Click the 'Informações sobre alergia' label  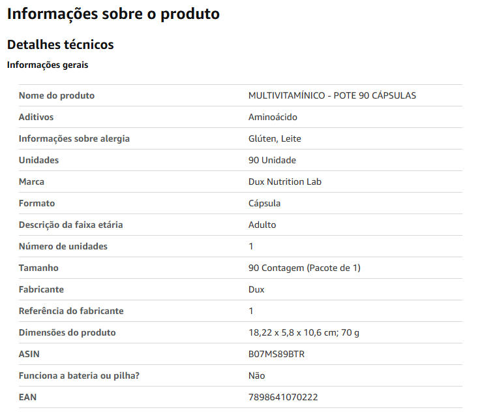[x=74, y=139]
